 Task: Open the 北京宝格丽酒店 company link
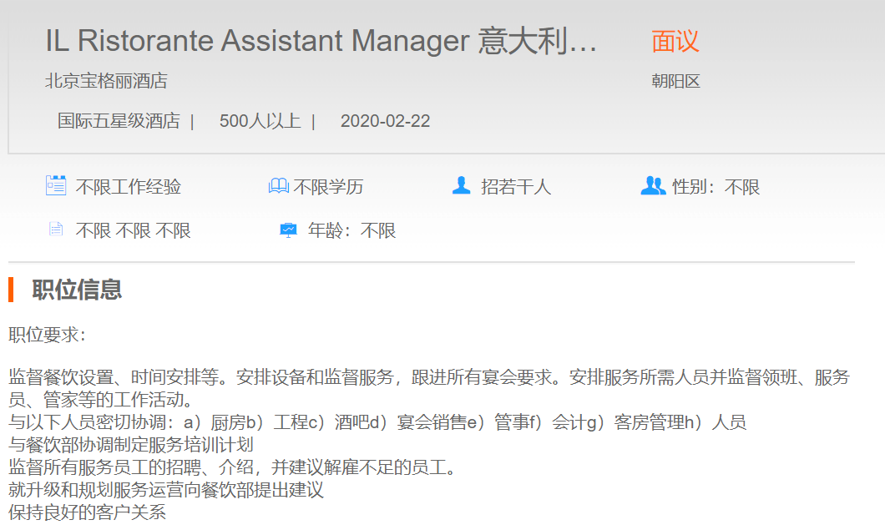coord(106,81)
